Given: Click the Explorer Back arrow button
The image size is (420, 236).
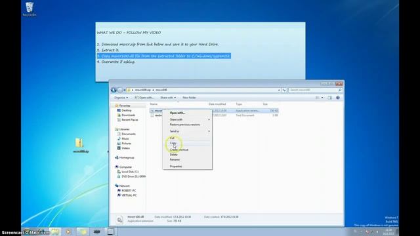Looking at the screenshot, I should tap(114, 90).
